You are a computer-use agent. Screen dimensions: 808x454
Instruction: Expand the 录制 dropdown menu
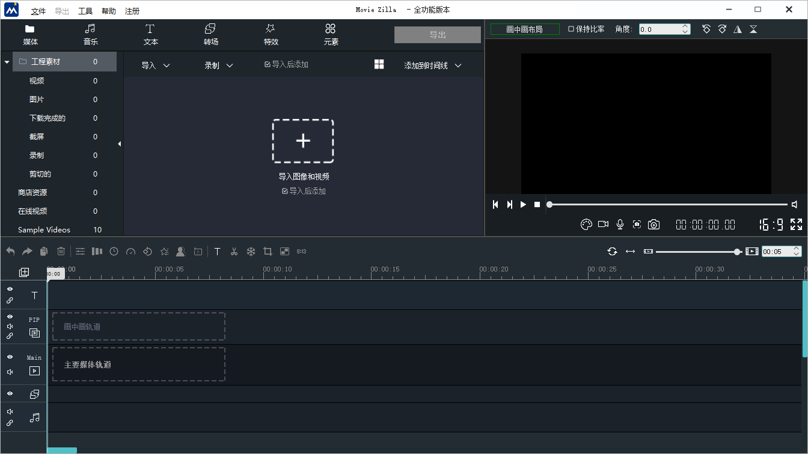pos(219,65)
